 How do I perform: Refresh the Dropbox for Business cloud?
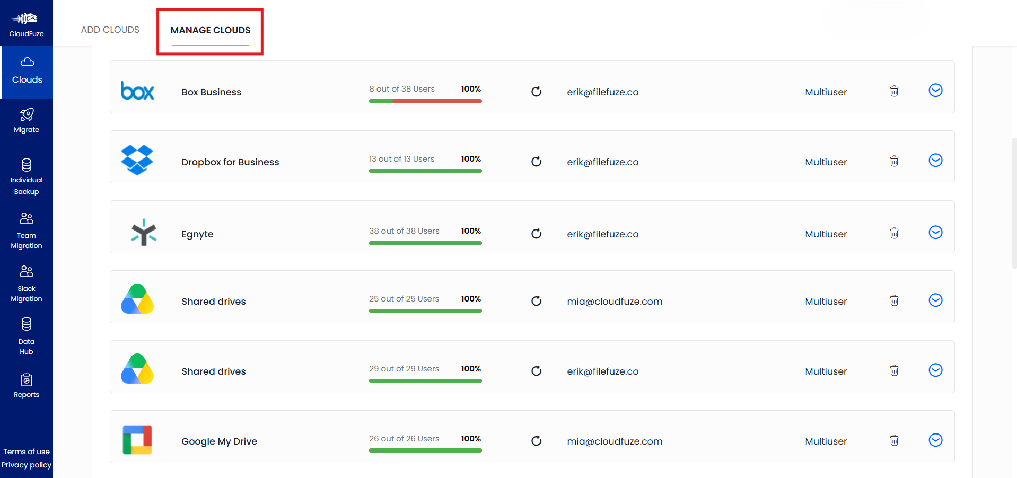[x=536, y=162]
